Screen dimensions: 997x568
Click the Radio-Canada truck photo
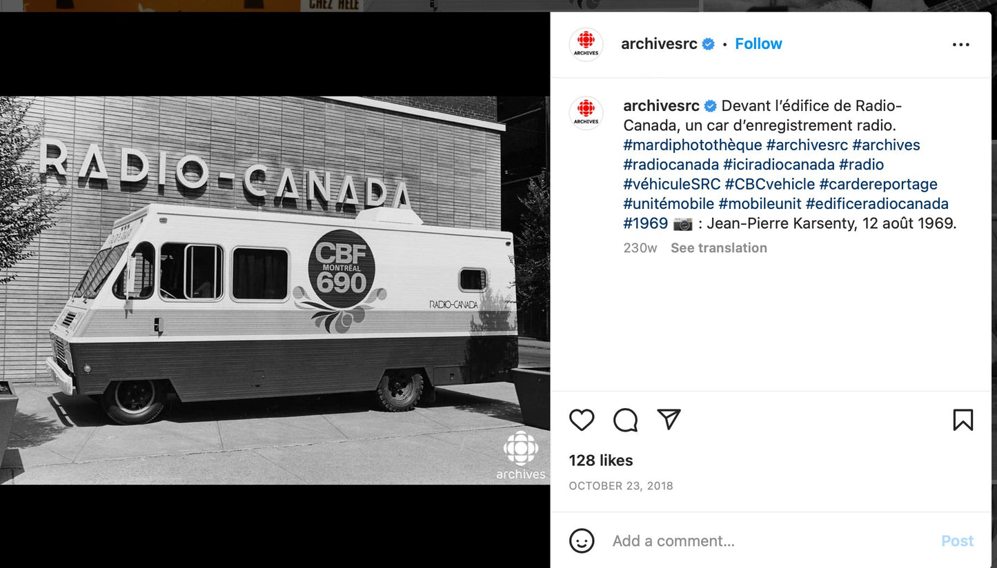coord(275,290)
